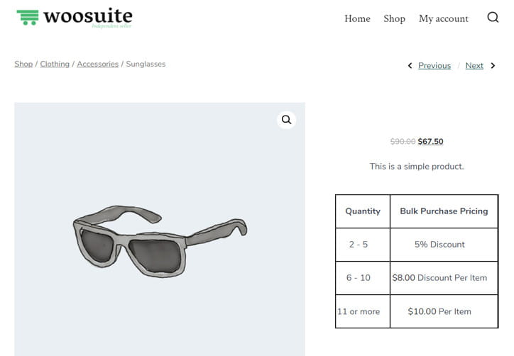This screenshot has height=356, width=514.
Task: Click the Bulk Purchase Pricing header
Action: [444, 211]
